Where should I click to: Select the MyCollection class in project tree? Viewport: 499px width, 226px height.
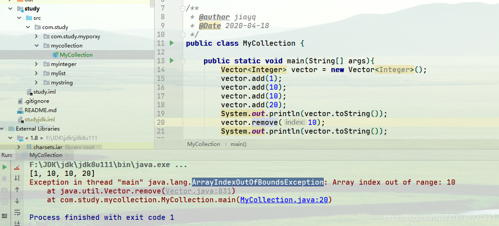click(x=76, y=55)
